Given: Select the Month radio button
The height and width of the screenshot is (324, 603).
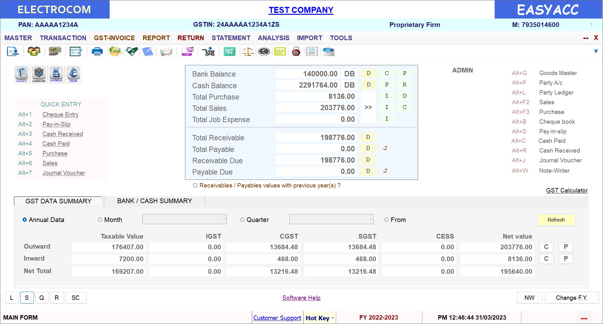Looking at the screenshot, I should click(100, 220).
